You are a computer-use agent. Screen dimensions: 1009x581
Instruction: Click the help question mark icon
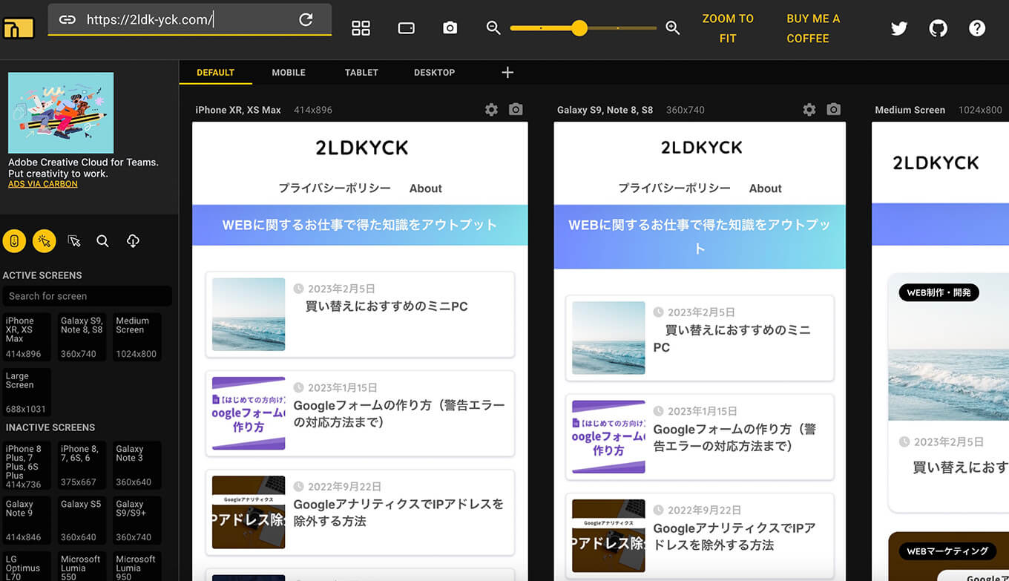pos(977,28)
